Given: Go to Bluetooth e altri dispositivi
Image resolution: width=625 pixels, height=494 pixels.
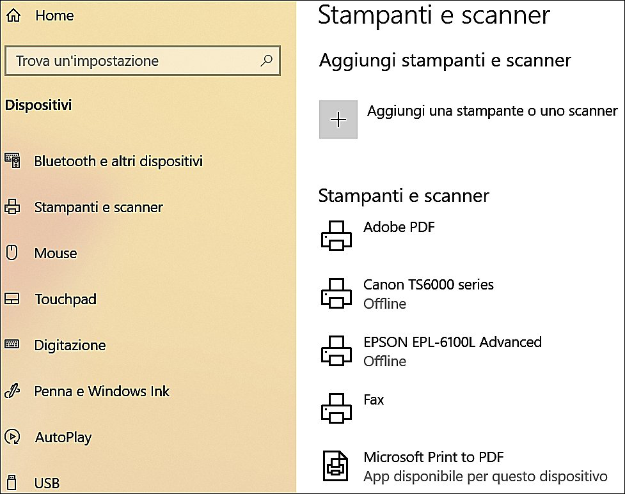Looking at the screenshot, I should 118,161.
